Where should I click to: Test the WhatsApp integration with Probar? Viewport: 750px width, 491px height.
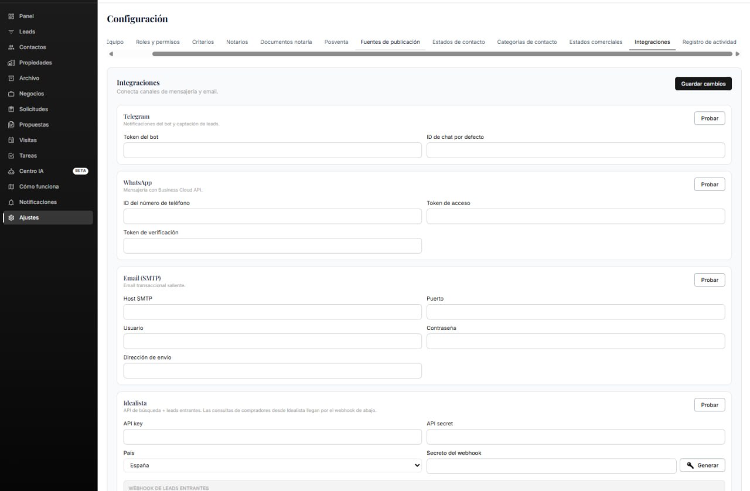(x=710, y=185)
